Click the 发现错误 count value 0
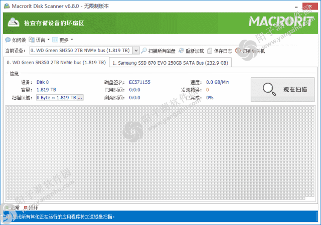The width and height of the screenshot is (321, 225). [207, 90]
